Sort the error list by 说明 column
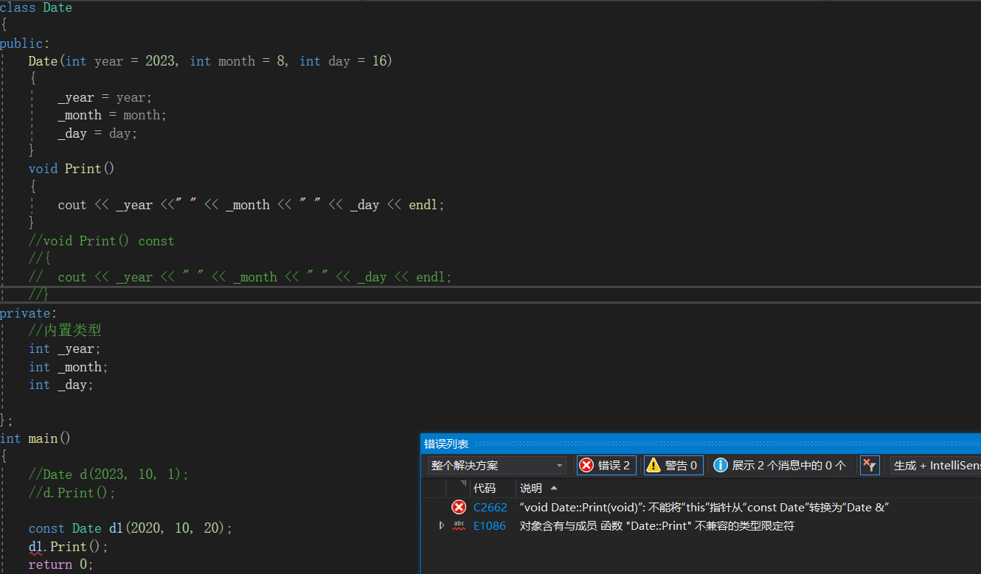 click(x=531, y=488)
